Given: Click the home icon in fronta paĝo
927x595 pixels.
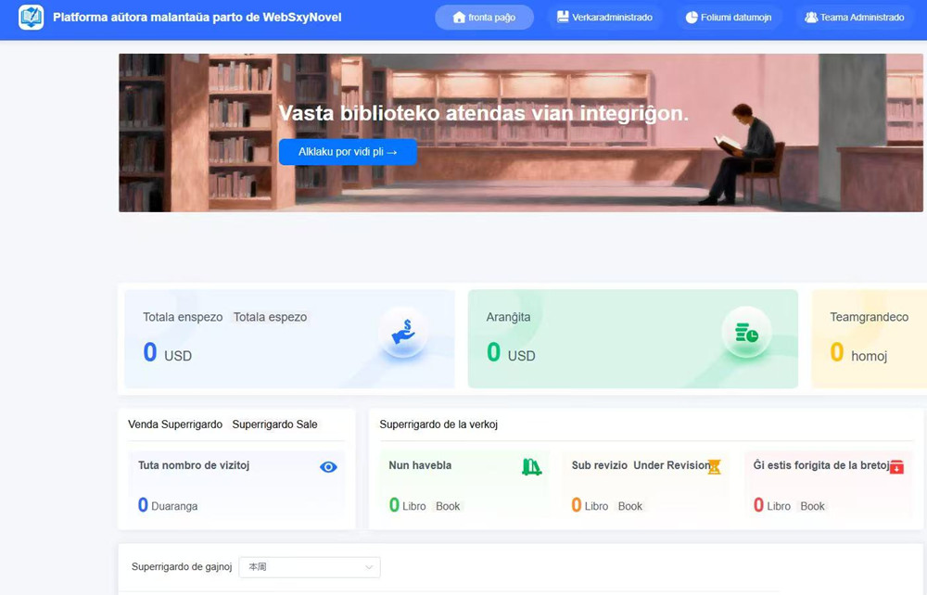Looking at the screenshot, I should point(459,18).
